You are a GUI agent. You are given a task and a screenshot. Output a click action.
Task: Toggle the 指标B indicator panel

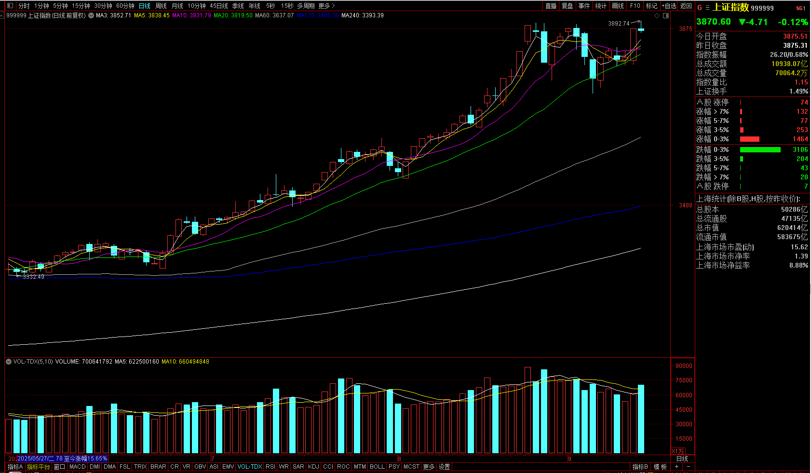click(x=640, y=467)
